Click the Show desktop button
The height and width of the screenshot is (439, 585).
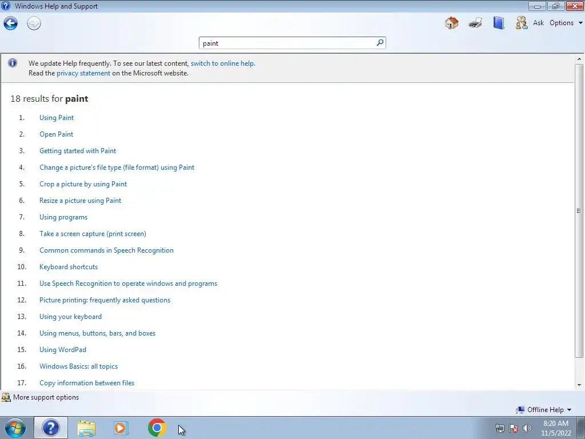581,428
